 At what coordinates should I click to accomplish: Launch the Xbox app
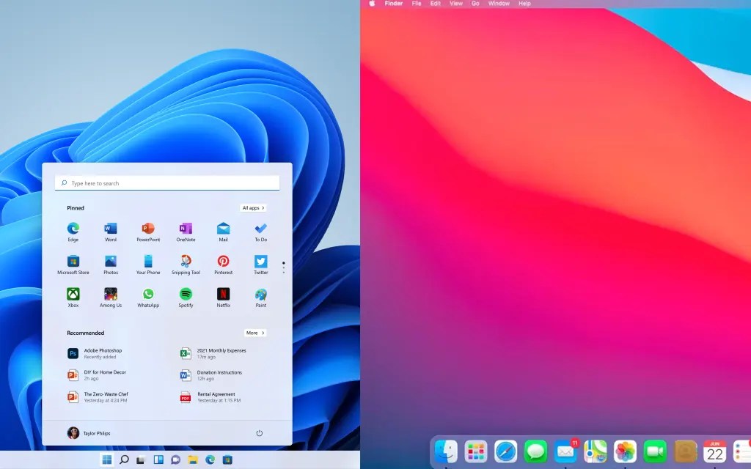73,298
